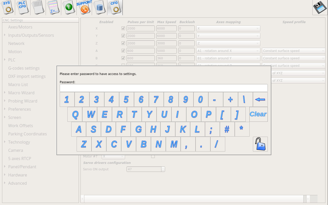Click the floppy disk save icon
The image size is (328, 205).
(320, 8)
